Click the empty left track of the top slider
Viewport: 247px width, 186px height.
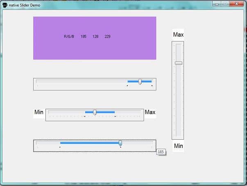click(78, 82)
